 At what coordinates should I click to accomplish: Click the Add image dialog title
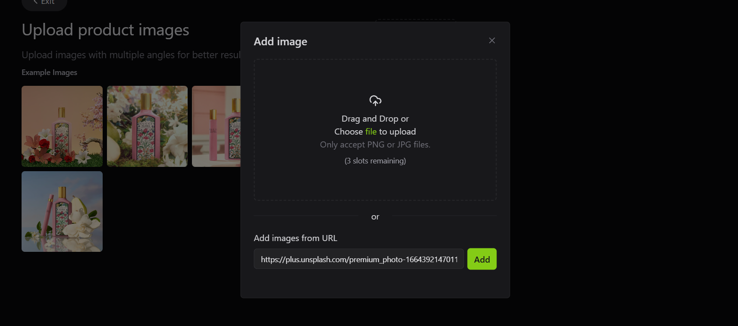[x=280, y=42]
